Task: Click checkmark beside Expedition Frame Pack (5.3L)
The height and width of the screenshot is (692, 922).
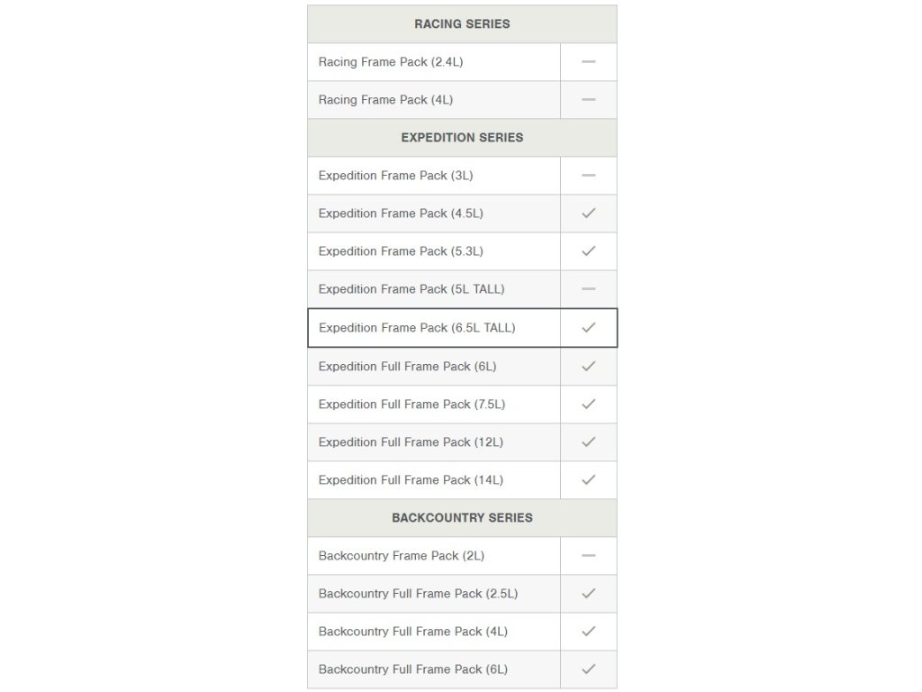Action: [589, 251]
